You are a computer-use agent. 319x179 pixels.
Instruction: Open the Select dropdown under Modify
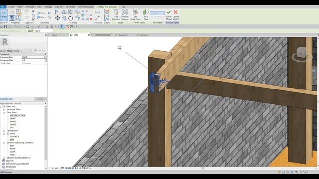pos(4,23)
